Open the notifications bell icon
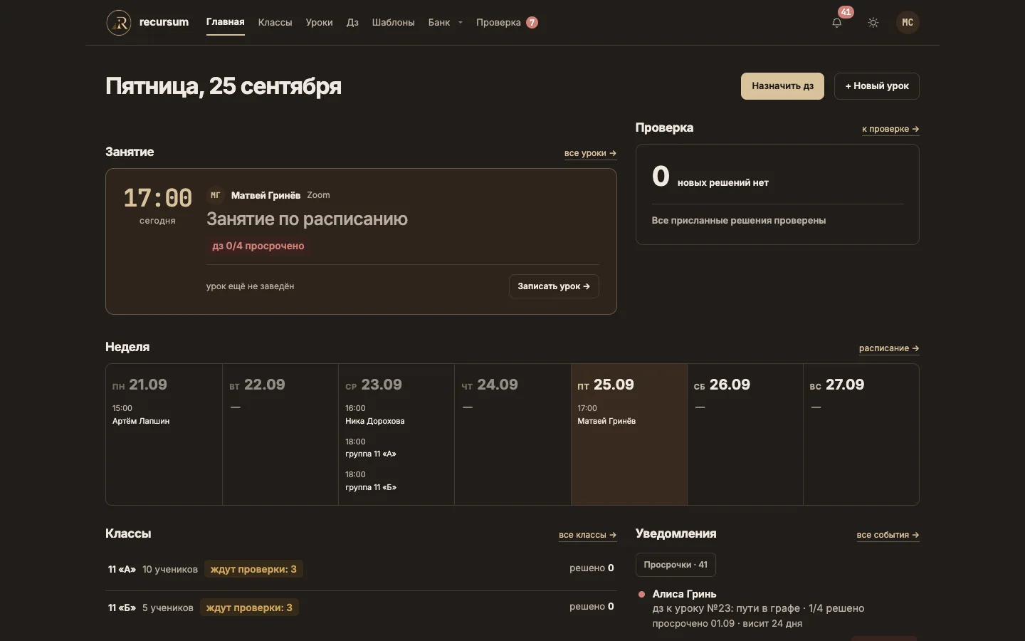This screenshot has height=641, width=1025. point(837,23)
